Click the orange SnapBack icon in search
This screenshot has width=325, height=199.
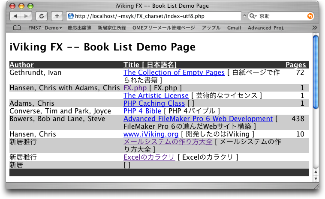click(x=310, y=16)
